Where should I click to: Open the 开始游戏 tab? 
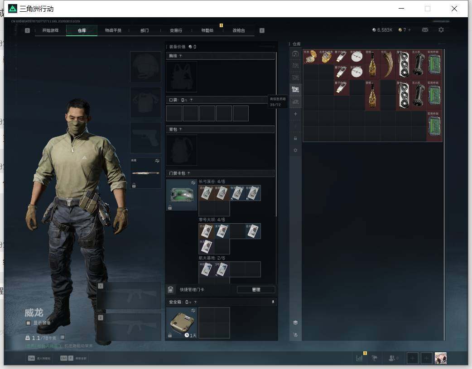(50, 30)
